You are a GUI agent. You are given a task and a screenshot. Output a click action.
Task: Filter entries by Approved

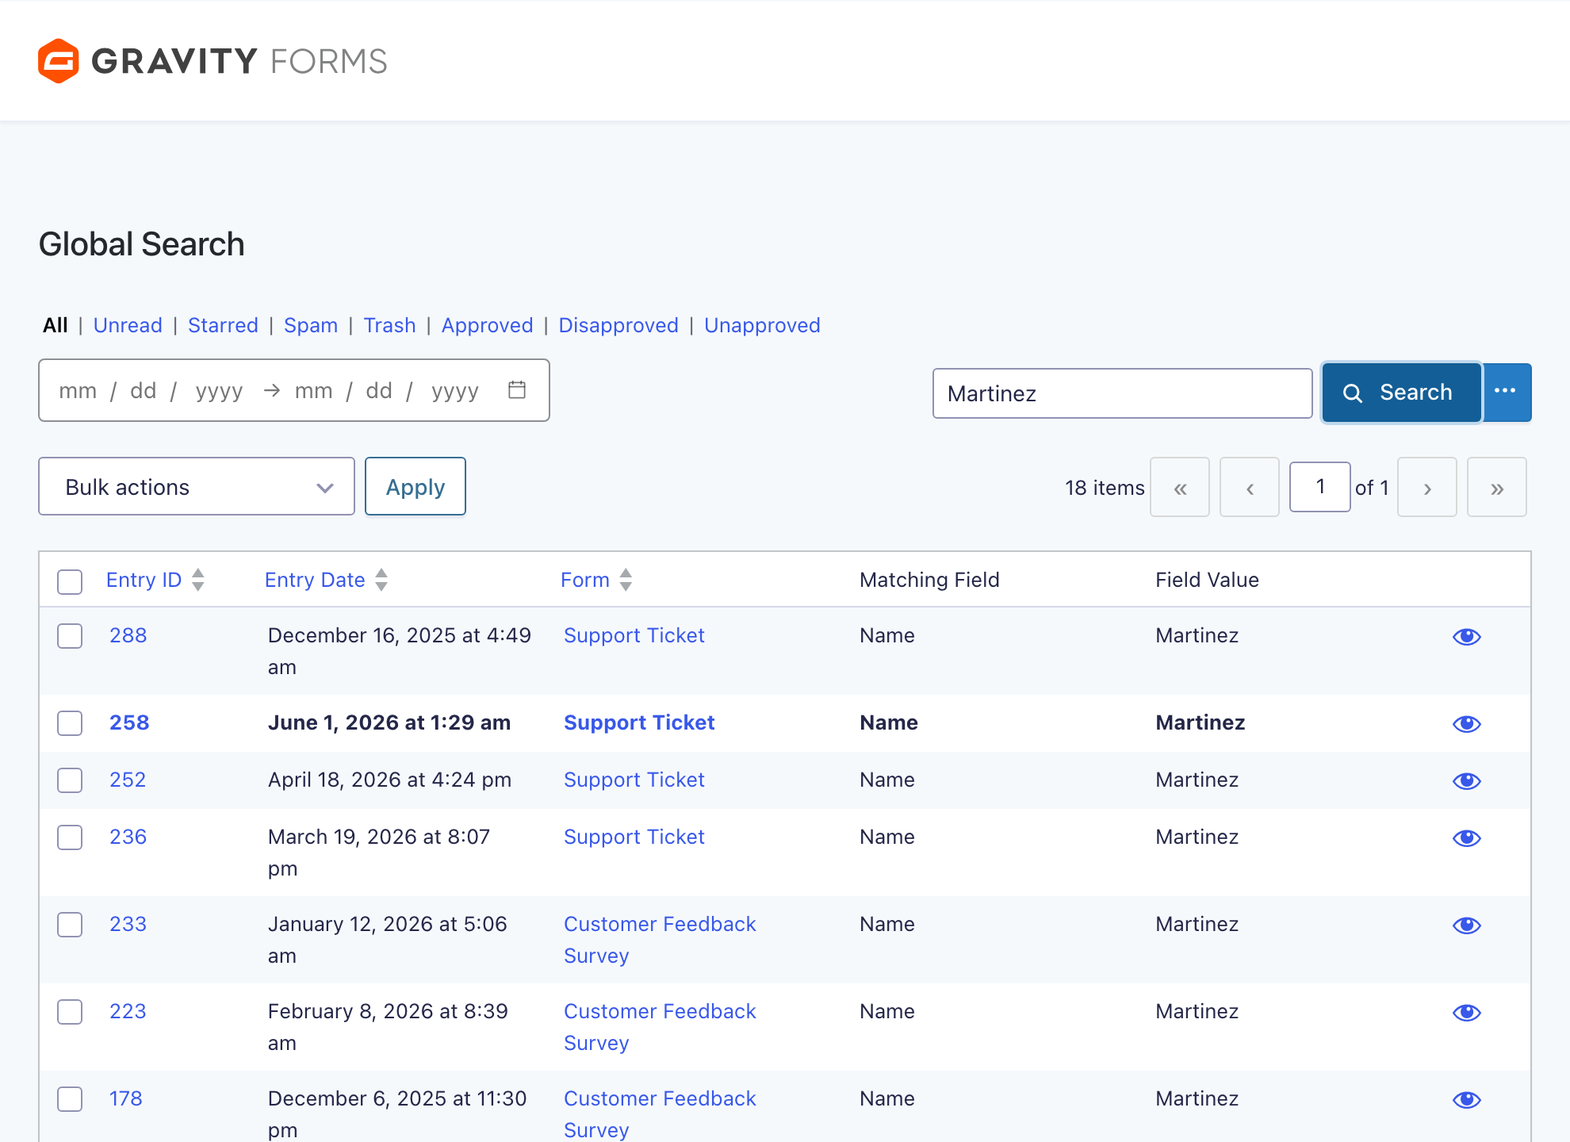coord(487,325)
